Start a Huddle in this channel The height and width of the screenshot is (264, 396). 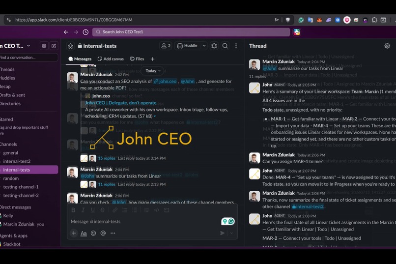(187, 46)
